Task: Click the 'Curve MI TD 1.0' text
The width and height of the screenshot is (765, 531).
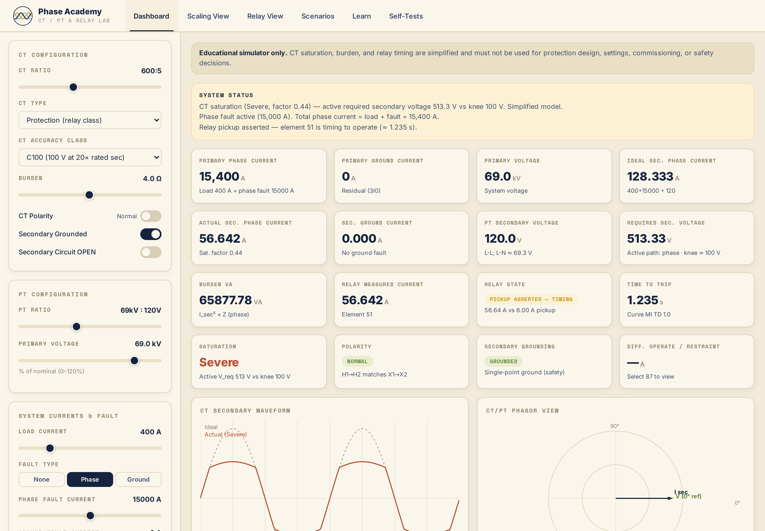Action: [x=648, y=314]
